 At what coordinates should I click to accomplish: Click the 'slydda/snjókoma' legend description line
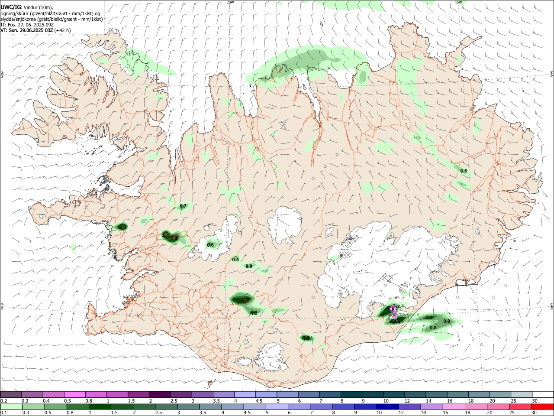[52, 19]
